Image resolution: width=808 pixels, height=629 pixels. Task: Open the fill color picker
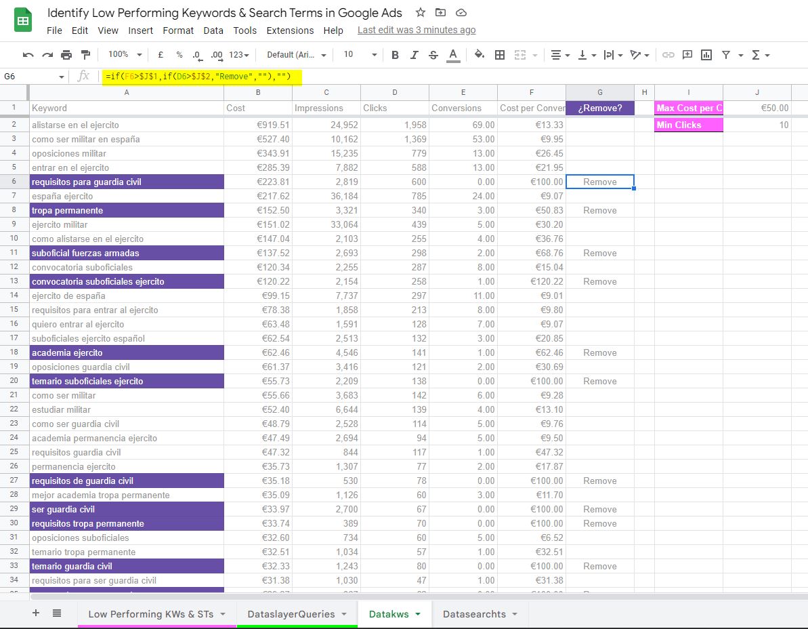(480, 55)
